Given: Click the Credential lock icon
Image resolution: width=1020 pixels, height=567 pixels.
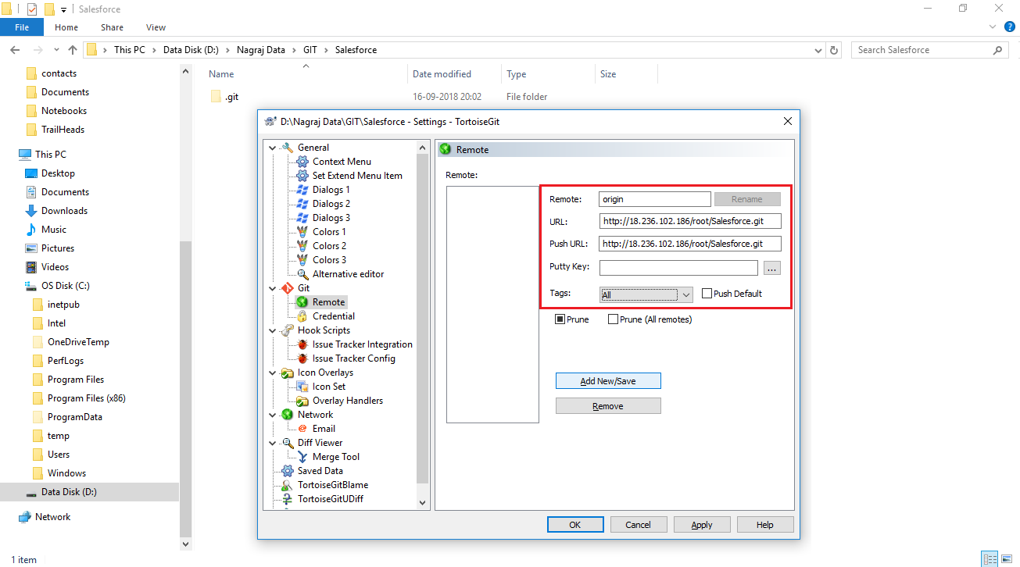Looking at the screenshot, I should tap(302, 316).
